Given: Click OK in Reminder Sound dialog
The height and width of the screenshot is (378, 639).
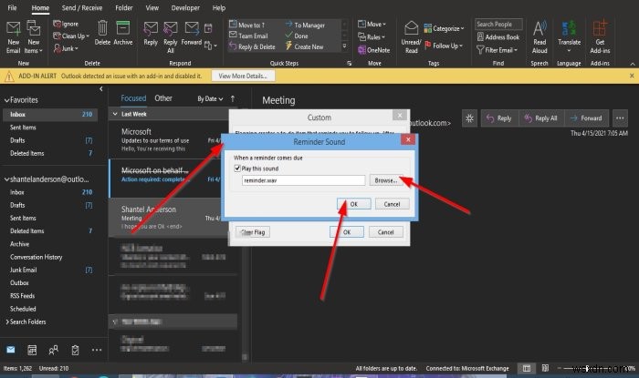Looking at the screenshot, I should point(354,204).
